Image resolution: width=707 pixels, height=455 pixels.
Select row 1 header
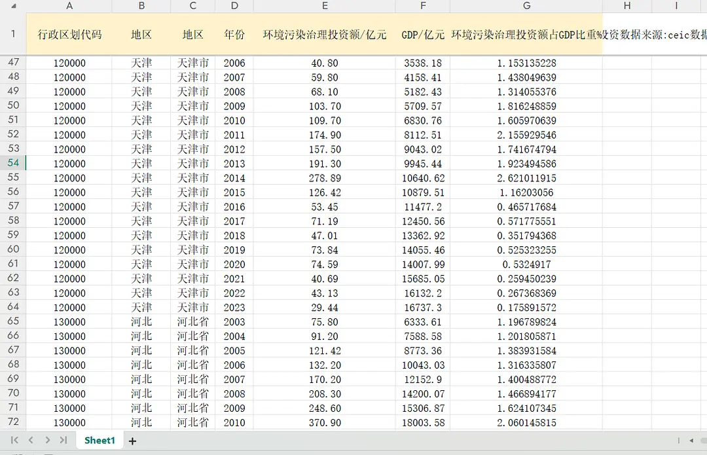pyautogui.click(x=13, y=34)
